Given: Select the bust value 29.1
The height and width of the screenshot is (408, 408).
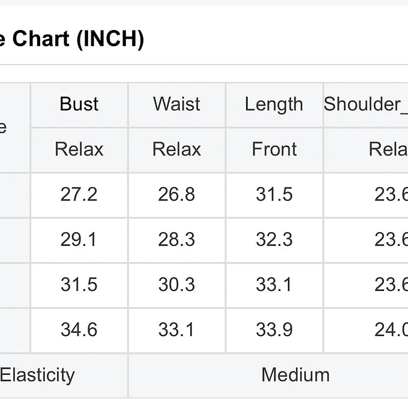Looking at the screenshot, I should [79, 239].
